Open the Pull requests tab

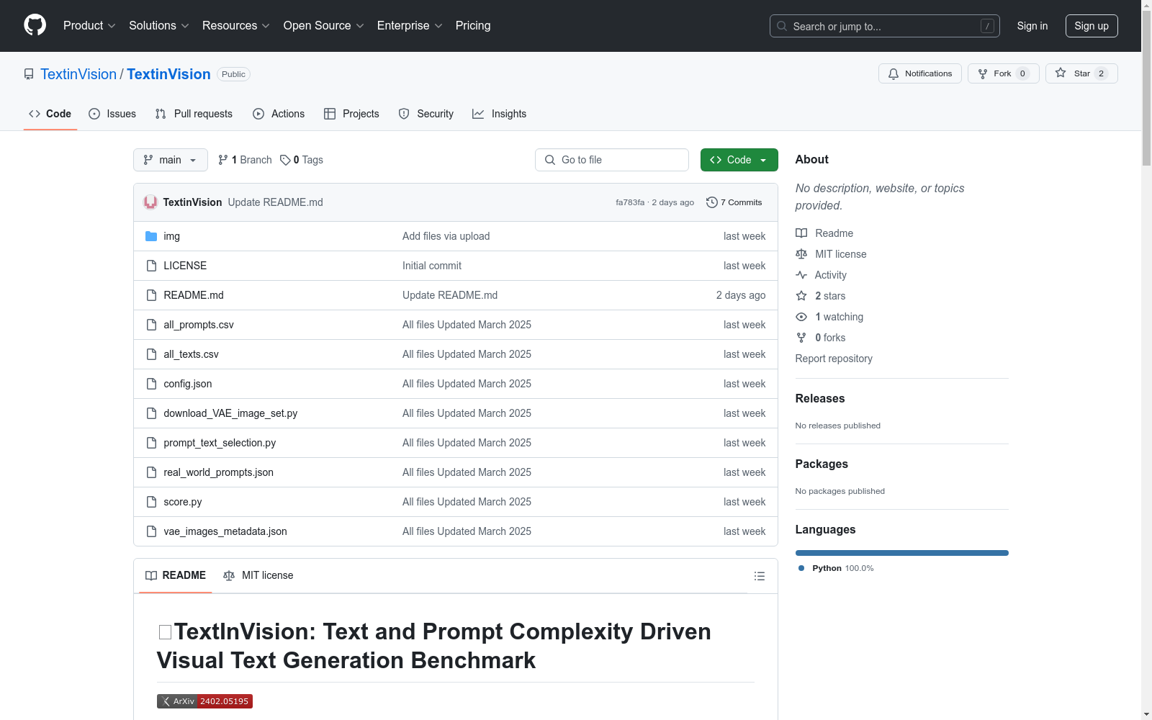click(194, 114)
